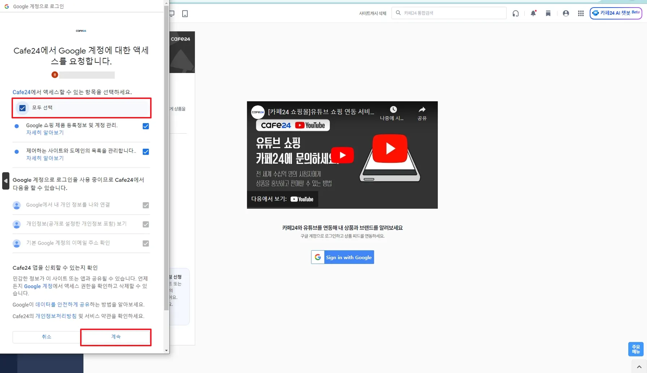
Task: Open the user account profile icon
Action: pos(566,13)
